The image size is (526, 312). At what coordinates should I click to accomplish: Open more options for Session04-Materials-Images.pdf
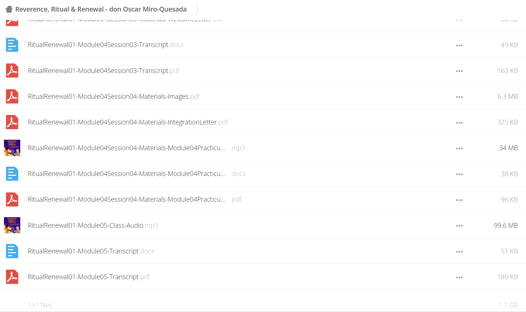(459, 97)
